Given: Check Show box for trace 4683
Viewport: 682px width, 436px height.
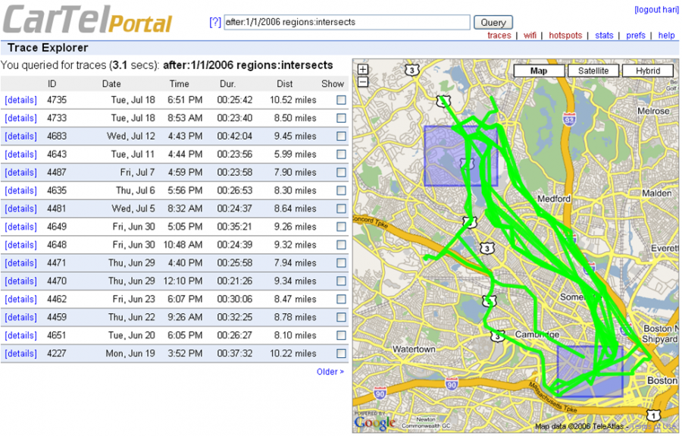Looking at the screenshot, I should pyautogui.click(x=342, y=136).
